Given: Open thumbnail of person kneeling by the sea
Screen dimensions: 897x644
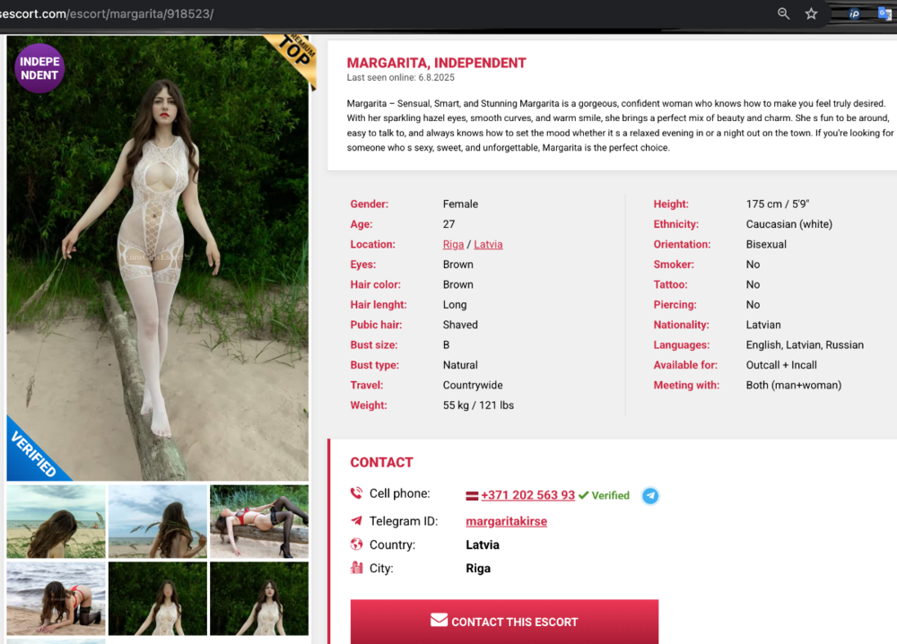Looking at the screenshot, I should click(x=56, y=598).
